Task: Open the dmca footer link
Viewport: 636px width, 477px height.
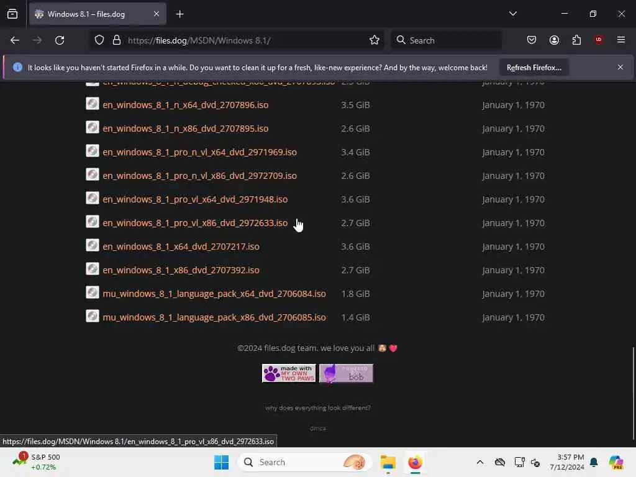Action: [318, 429]
